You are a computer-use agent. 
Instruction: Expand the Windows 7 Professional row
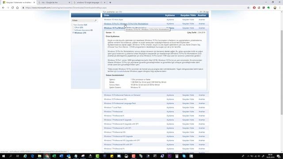pyautogui.click(x=113, y=112)
